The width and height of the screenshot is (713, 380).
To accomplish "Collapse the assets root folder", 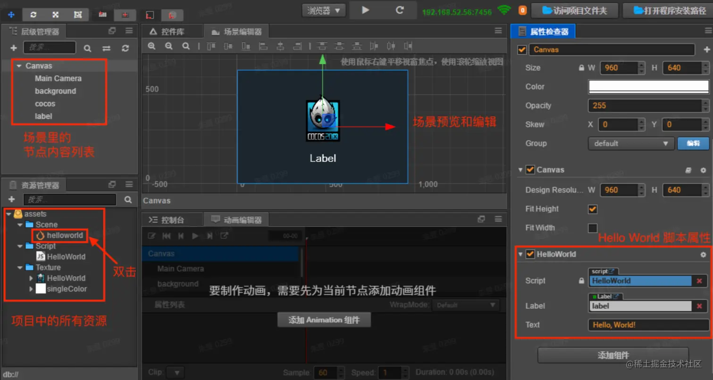I will pos(8,214).
